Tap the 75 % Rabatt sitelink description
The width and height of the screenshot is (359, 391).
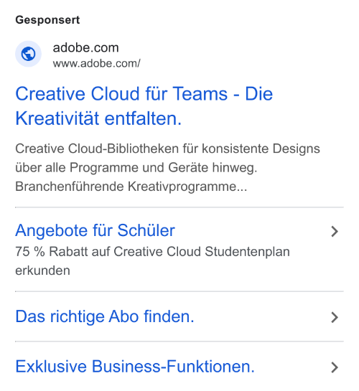click(x=152, y=261)
